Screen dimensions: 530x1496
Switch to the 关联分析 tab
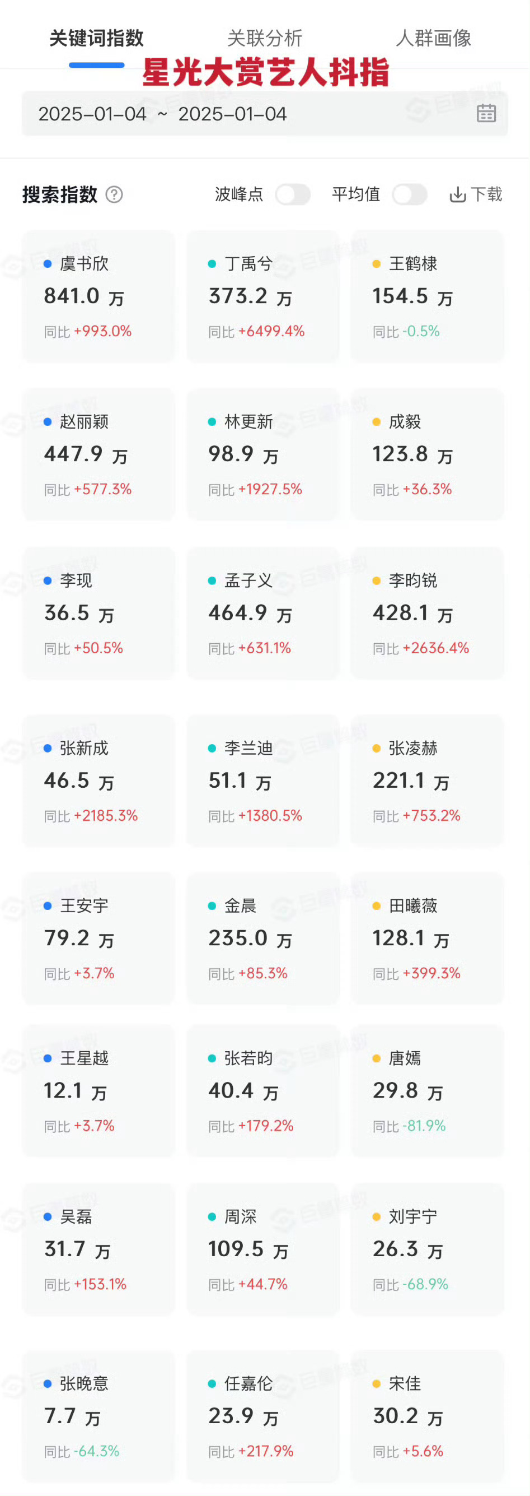pyautogui.click(x=264, y=38)
